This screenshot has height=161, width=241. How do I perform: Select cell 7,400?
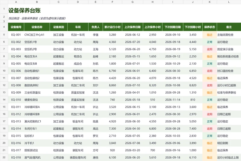pyautogui.click(x=193, y=128)
